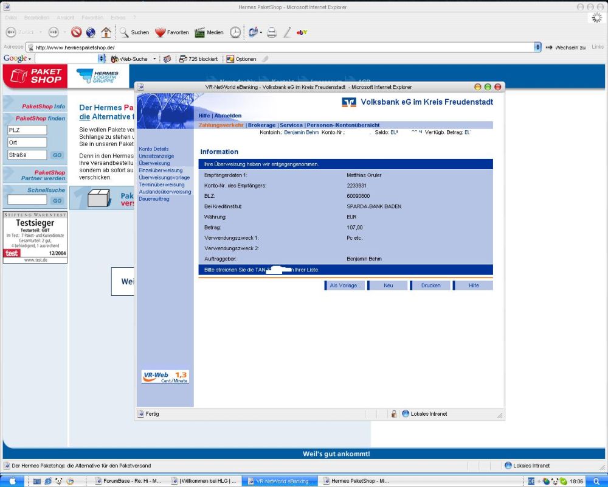Viewport: 608px width, 487px height.
Task: Click the Refresh globe icon
Action: 91,32
